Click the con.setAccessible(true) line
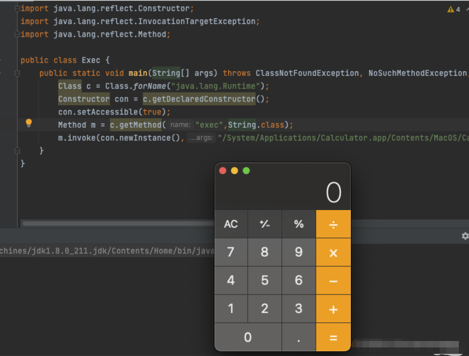469x356 pixels. (114, 112)
